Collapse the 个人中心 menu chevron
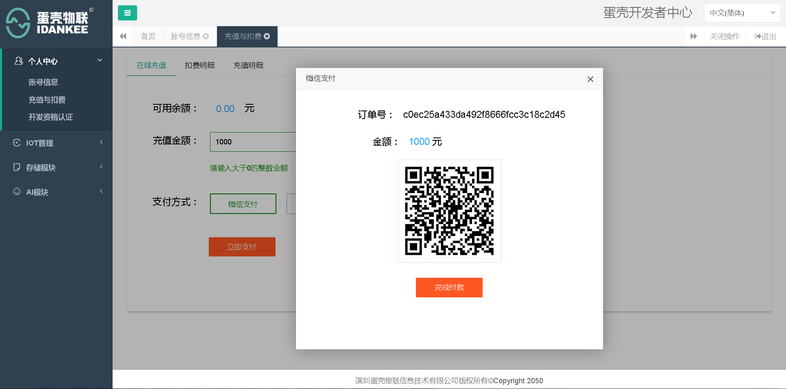The image size is (786, 389). pos(100,61)
